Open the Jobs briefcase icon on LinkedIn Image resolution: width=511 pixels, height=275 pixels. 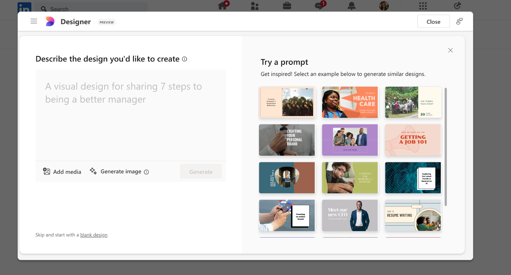click(x=287, y=6)
